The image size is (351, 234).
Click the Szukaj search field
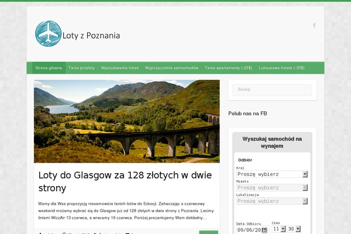[x=272, y=90]
